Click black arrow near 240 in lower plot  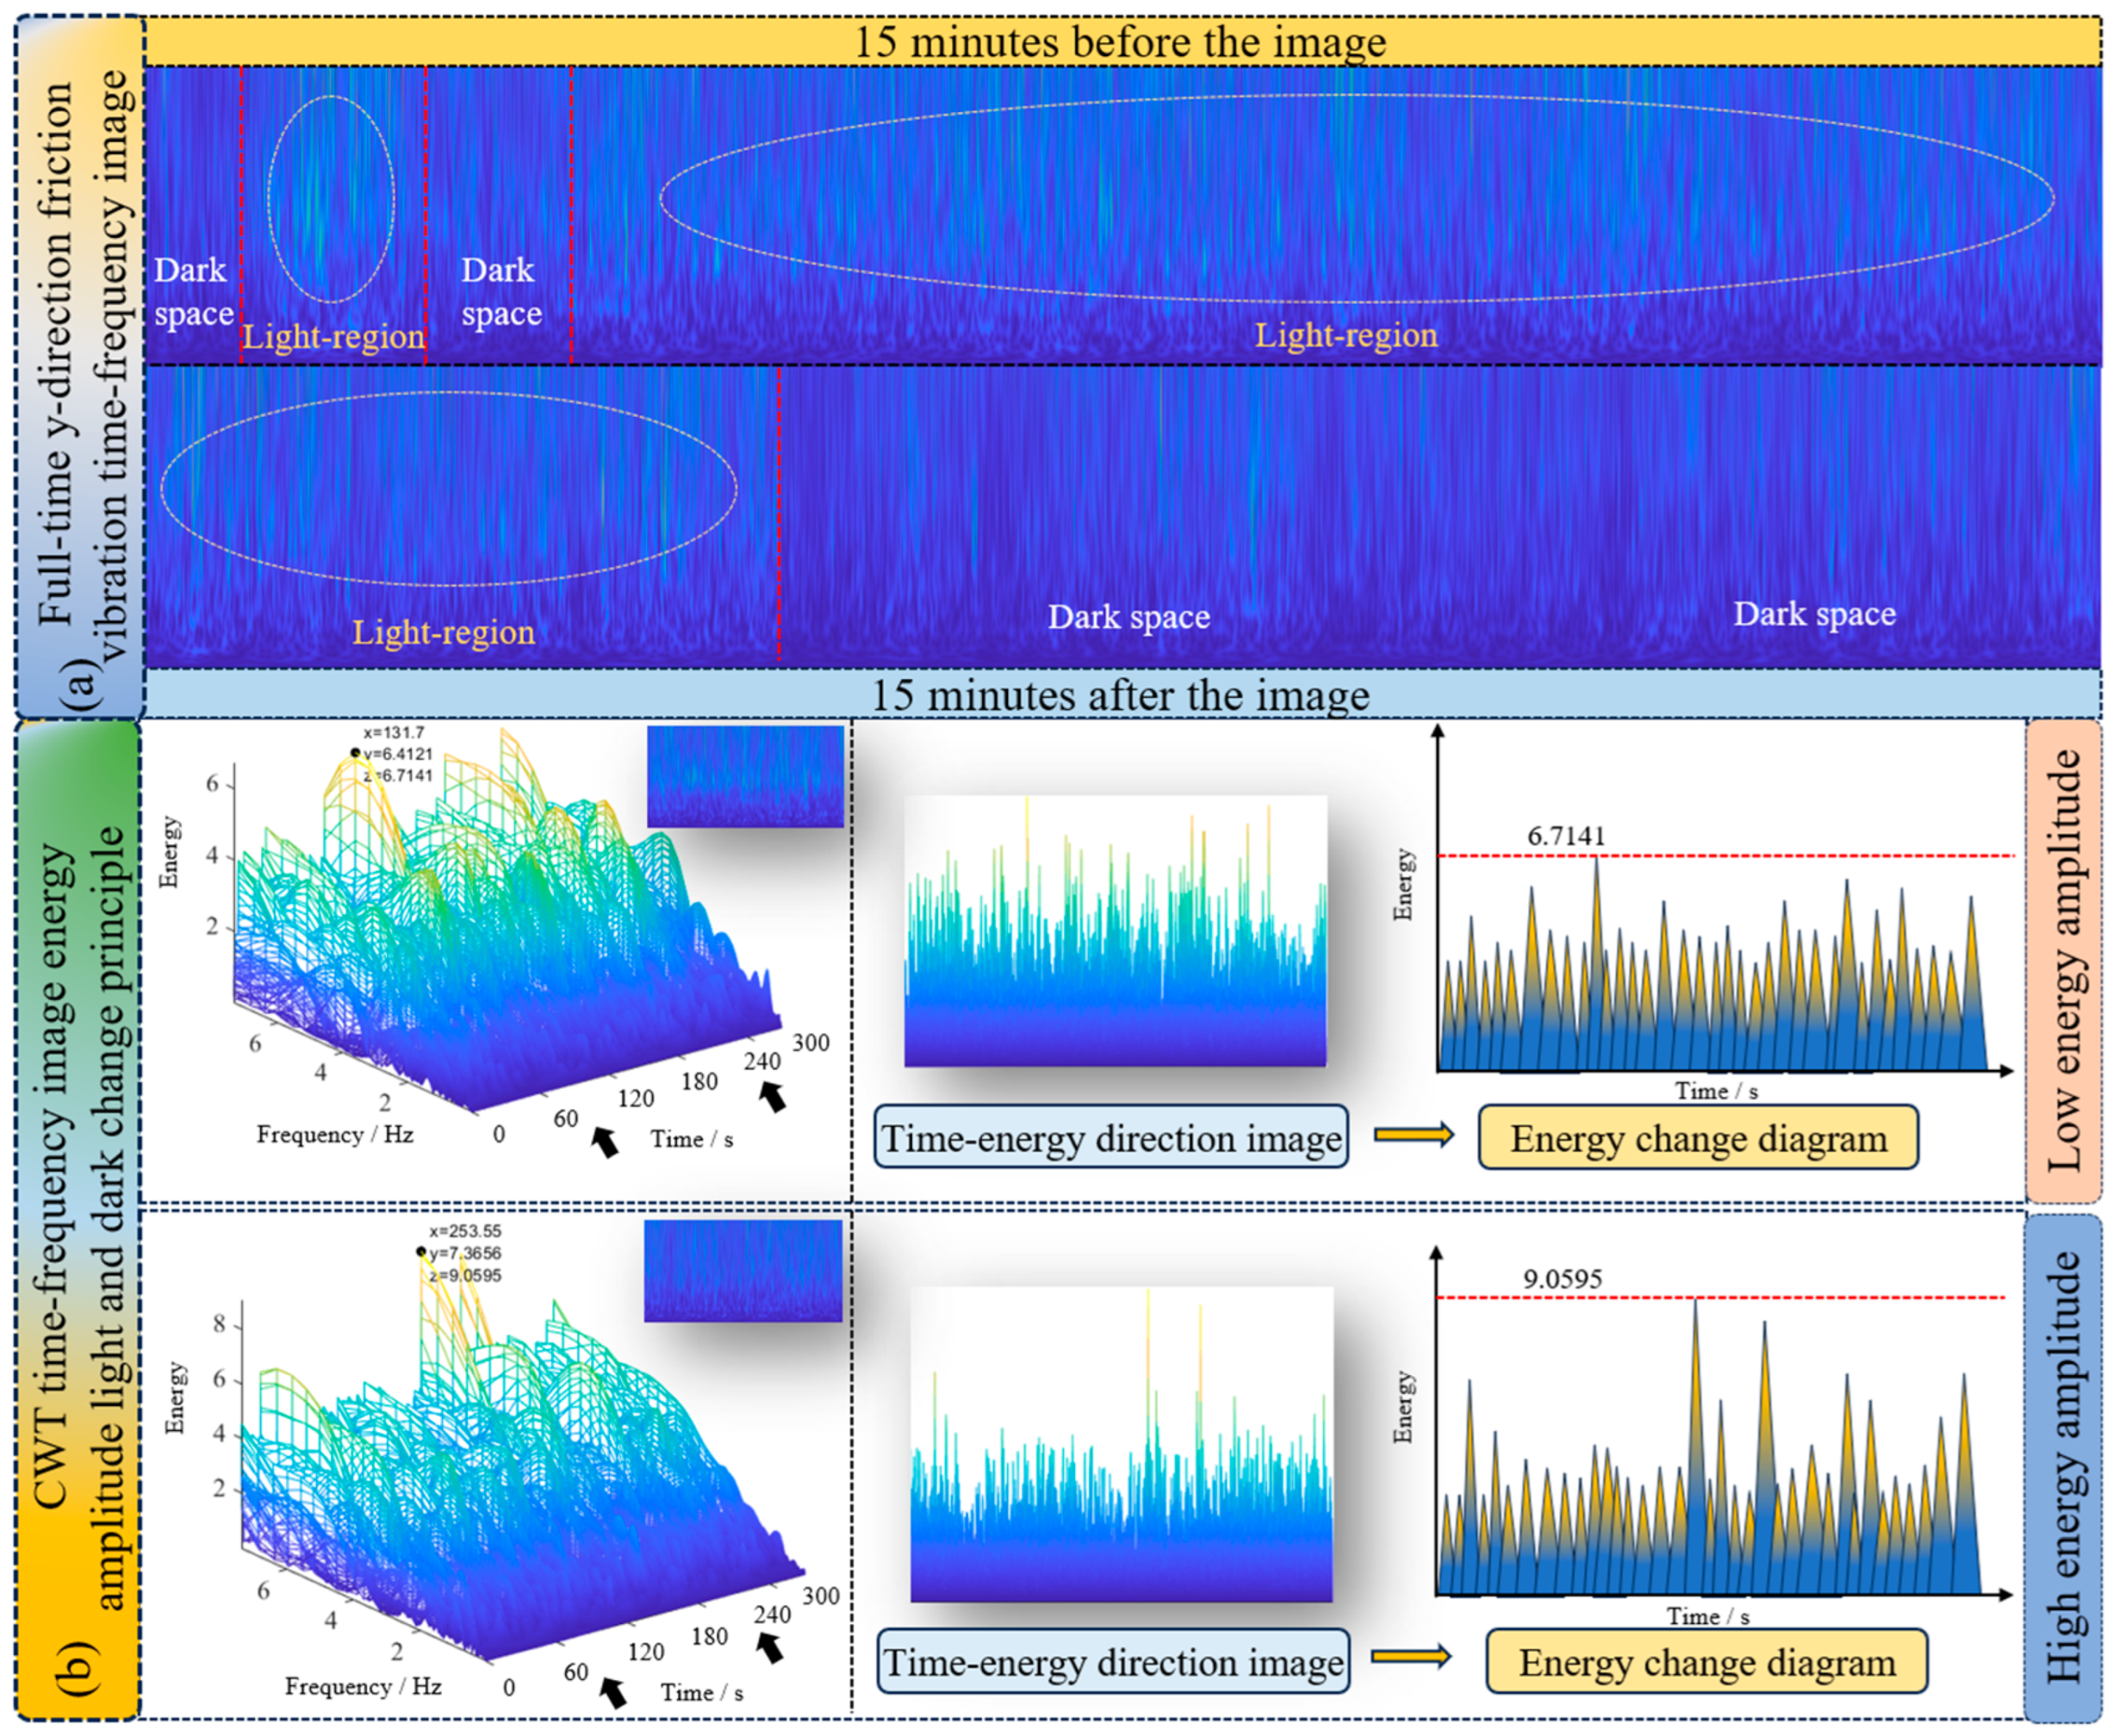(769, 1647)
